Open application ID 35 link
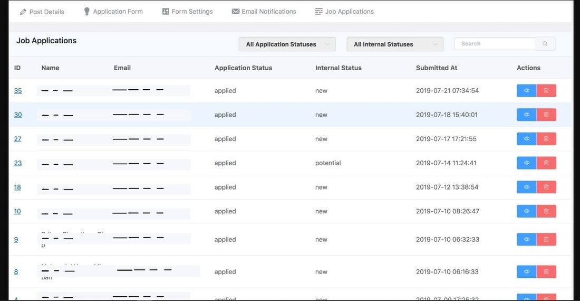The height and width of the screenshot is (301, 580). [18, 91]
